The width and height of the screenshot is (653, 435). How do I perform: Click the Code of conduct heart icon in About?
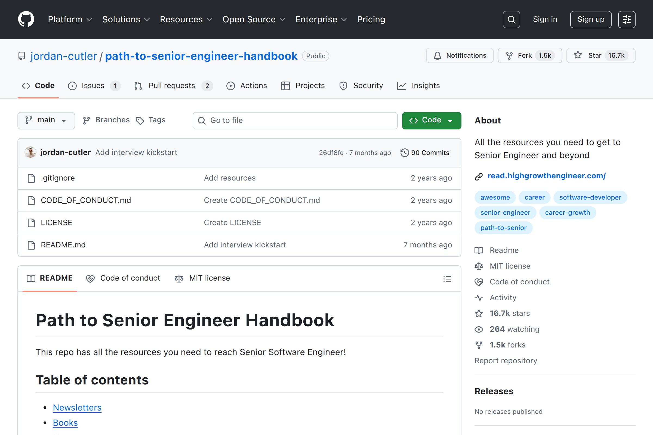pos(479,282)
